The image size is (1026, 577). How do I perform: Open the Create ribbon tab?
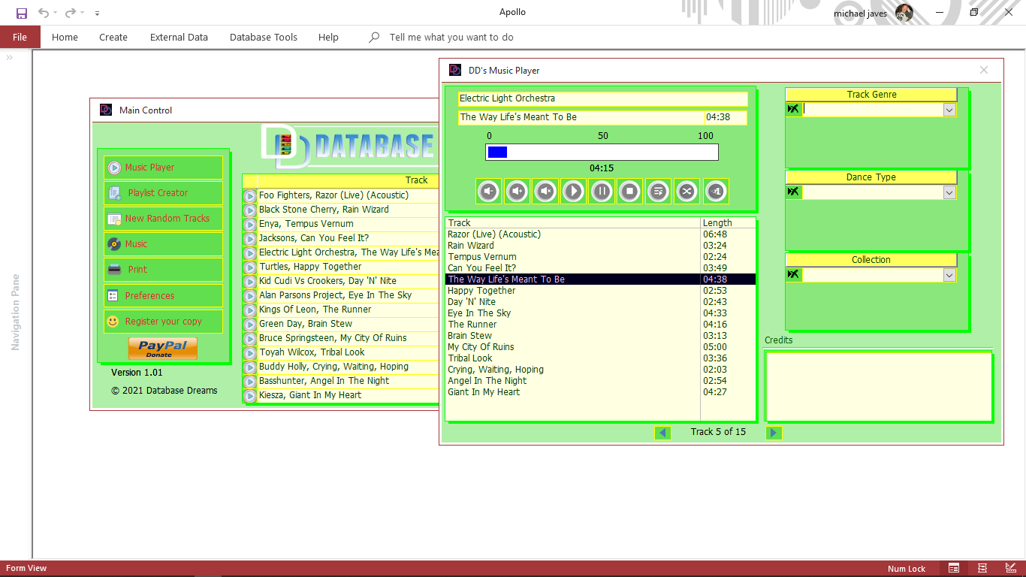[113, 37]
